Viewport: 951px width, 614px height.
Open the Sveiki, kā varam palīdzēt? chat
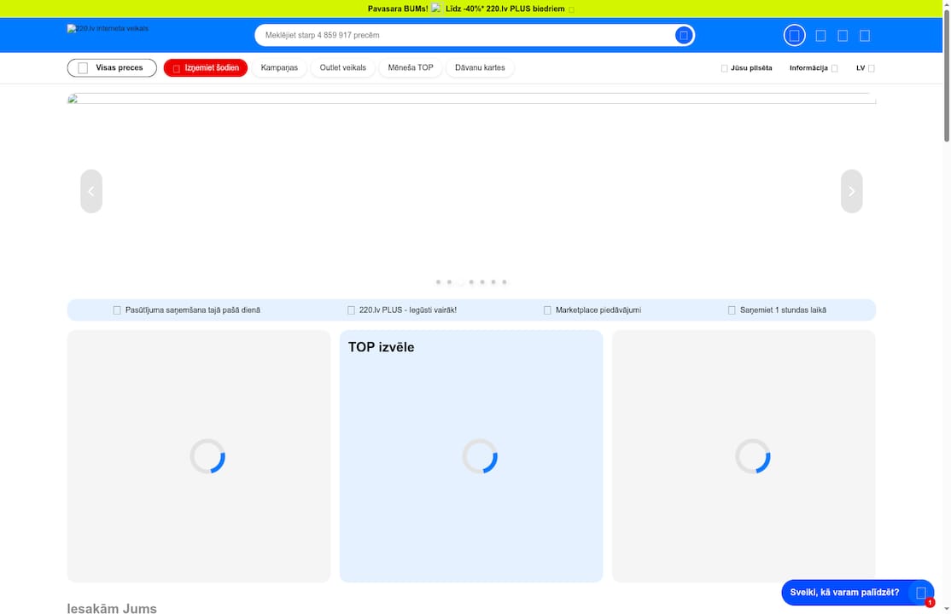[x=857, y=592]
